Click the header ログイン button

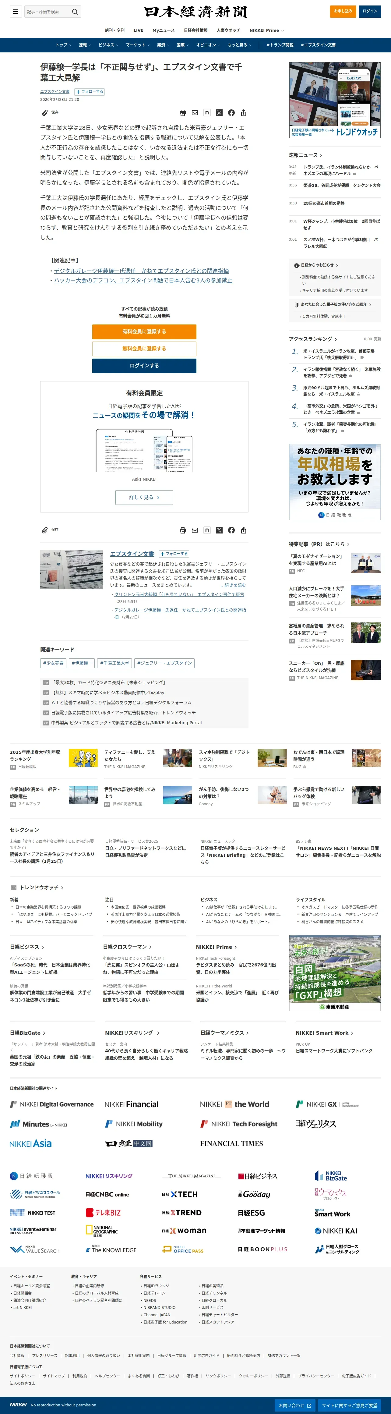tap(370, 11)
